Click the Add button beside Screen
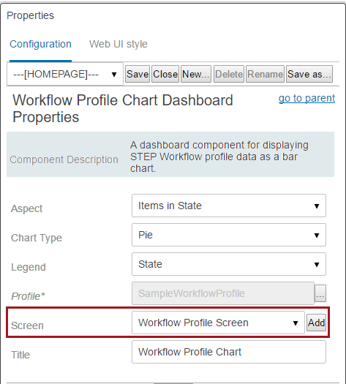Viewport: 346px width, 384px height. [x=316, y=323]
